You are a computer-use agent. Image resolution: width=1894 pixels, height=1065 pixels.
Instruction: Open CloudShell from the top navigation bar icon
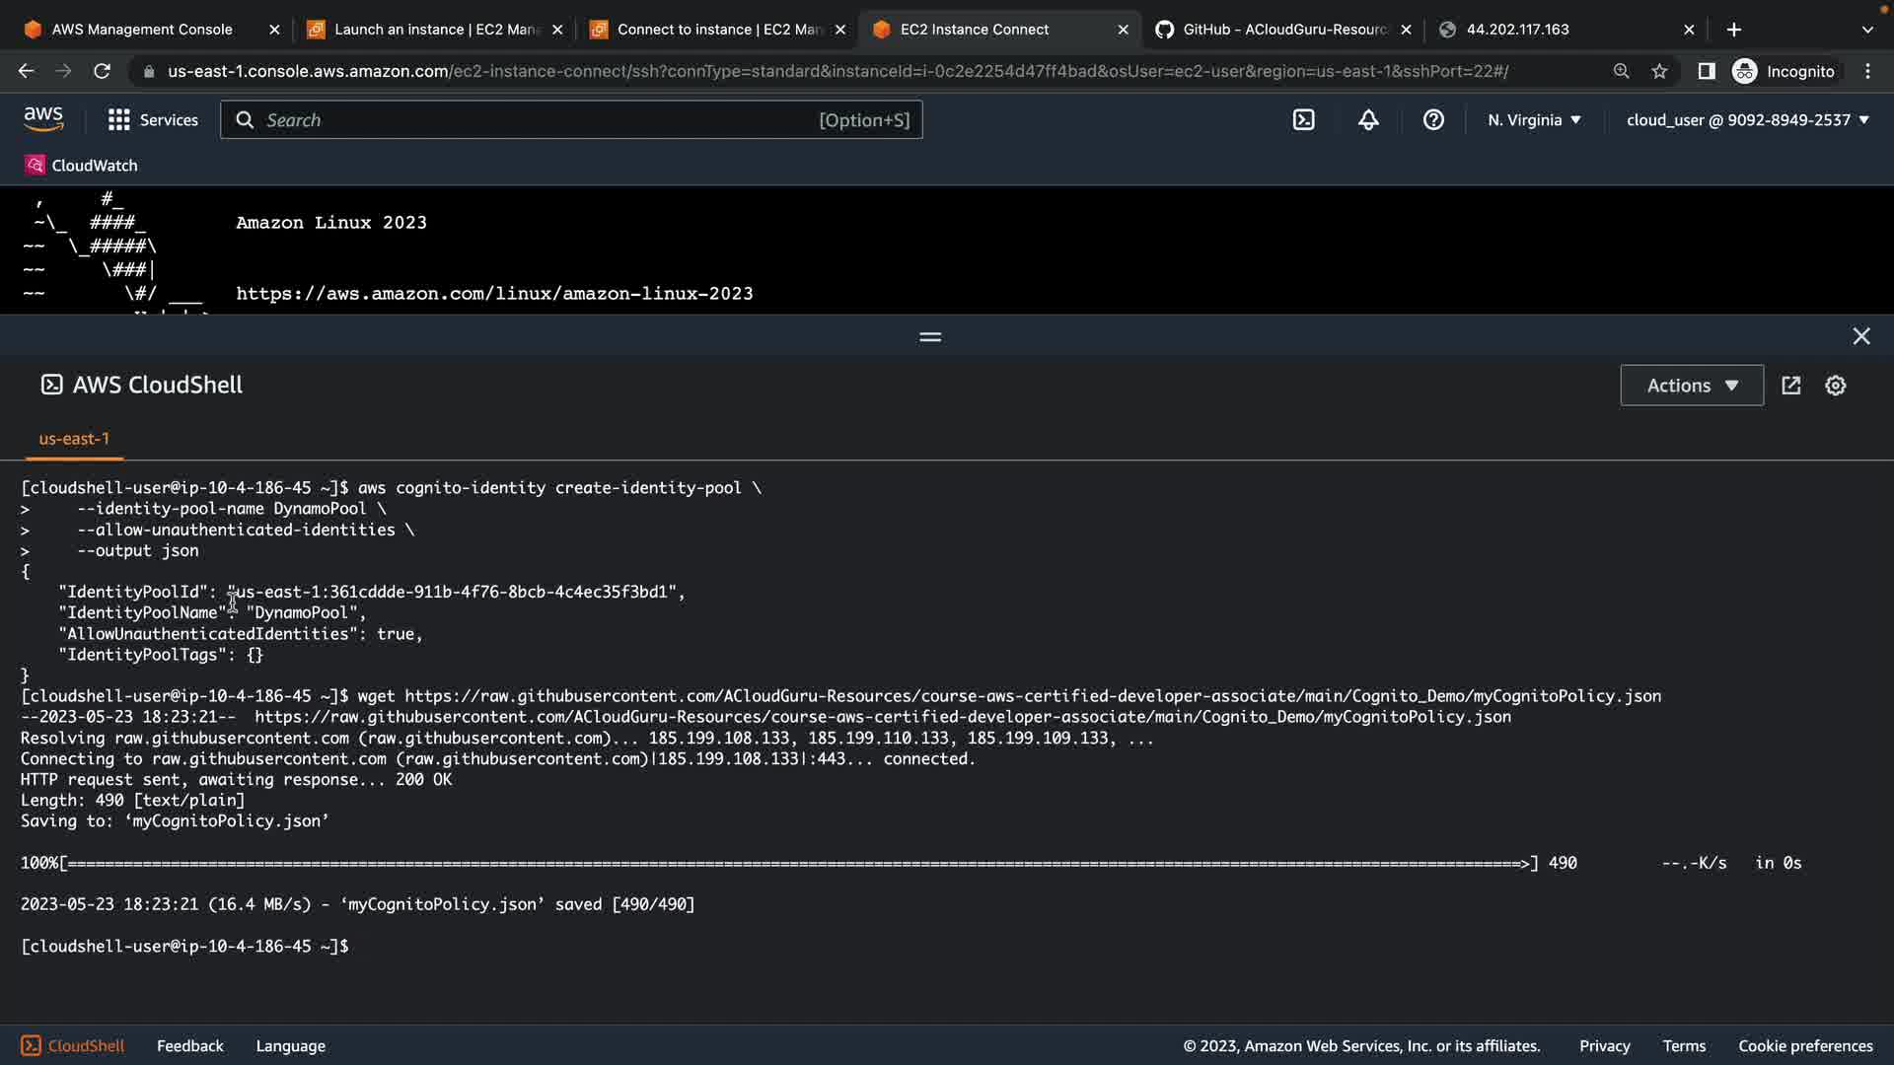point(1303,120)
